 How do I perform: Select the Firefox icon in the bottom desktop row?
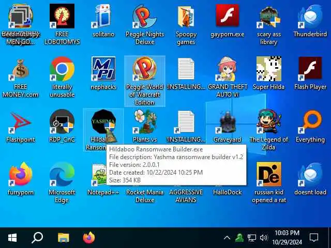pos(21,174)
